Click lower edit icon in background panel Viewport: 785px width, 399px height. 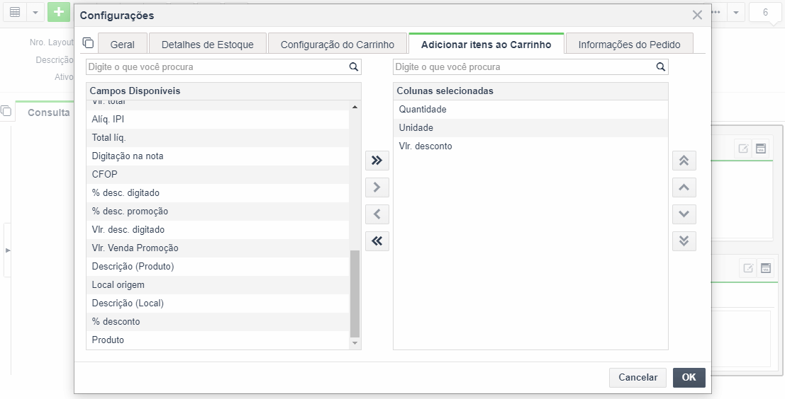click(x=748, y=268)
